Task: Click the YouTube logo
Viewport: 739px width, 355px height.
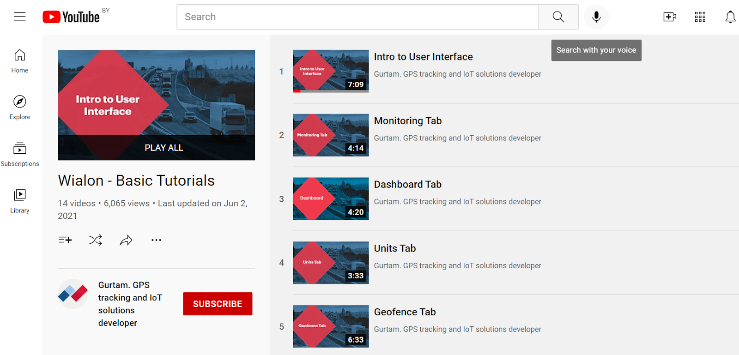Action: [71, 17]
